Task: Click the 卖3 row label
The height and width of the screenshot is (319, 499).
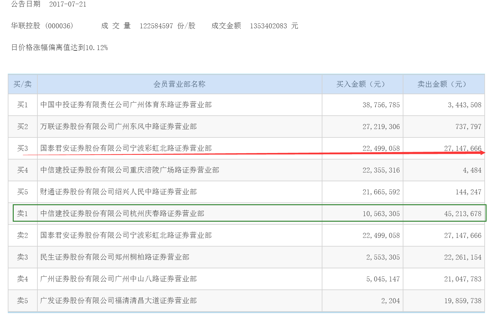Action: click(x=22, y=257)
